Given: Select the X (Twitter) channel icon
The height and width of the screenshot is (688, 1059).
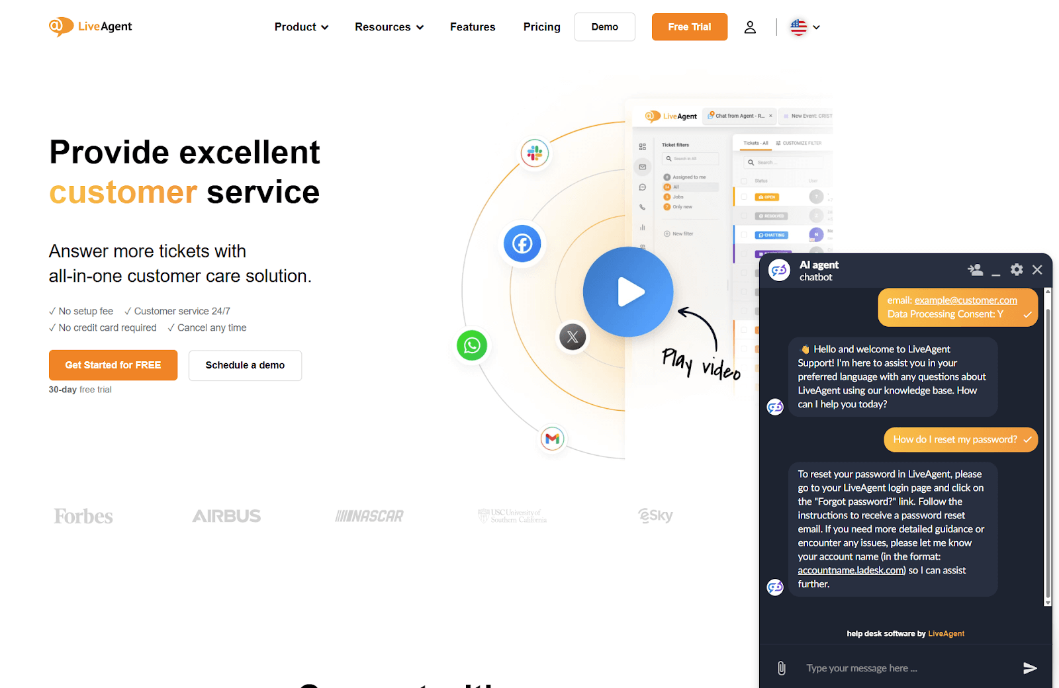Looking at the screenshot, I should click(572, 337).
